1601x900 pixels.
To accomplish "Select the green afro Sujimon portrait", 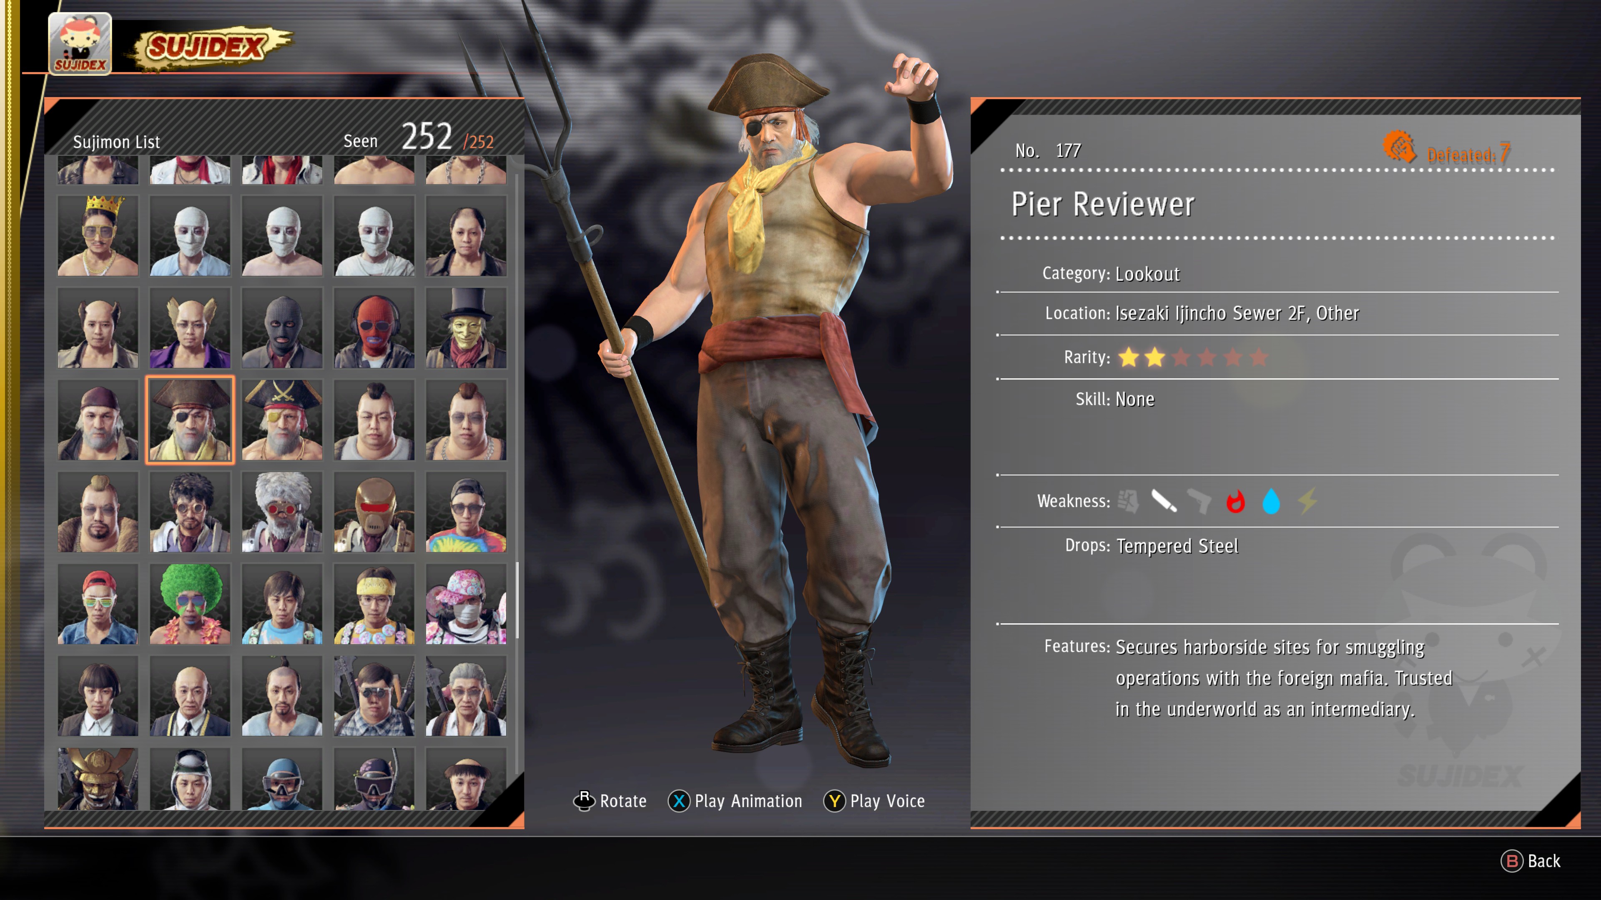I will tap(190, 604).
